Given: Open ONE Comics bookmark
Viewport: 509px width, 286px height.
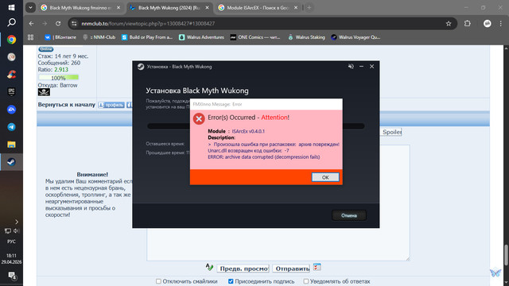Looking at the screenshot, I should (255, 37).
